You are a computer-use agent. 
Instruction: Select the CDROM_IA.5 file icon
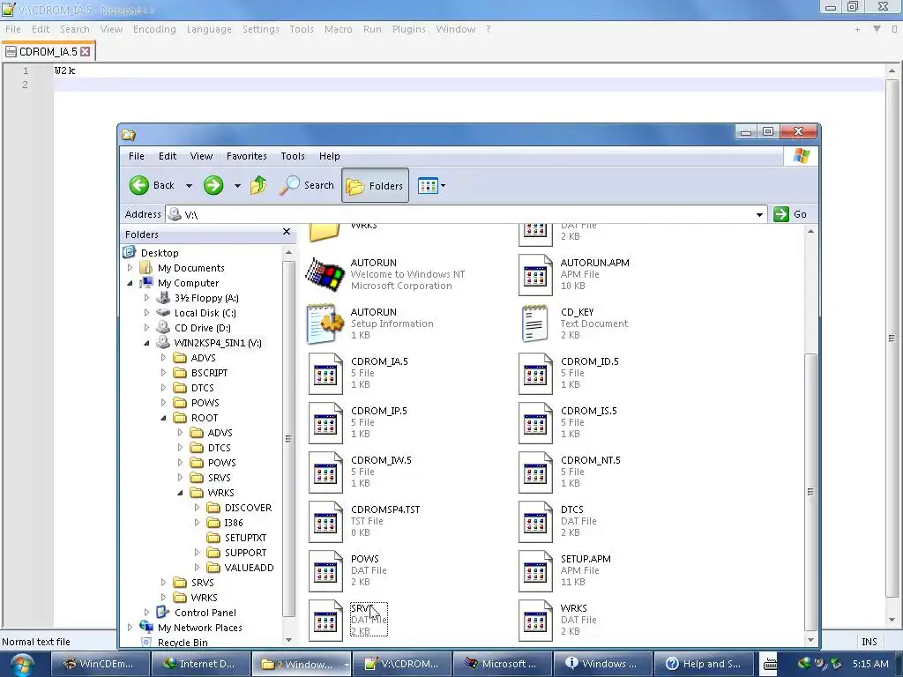325,374
